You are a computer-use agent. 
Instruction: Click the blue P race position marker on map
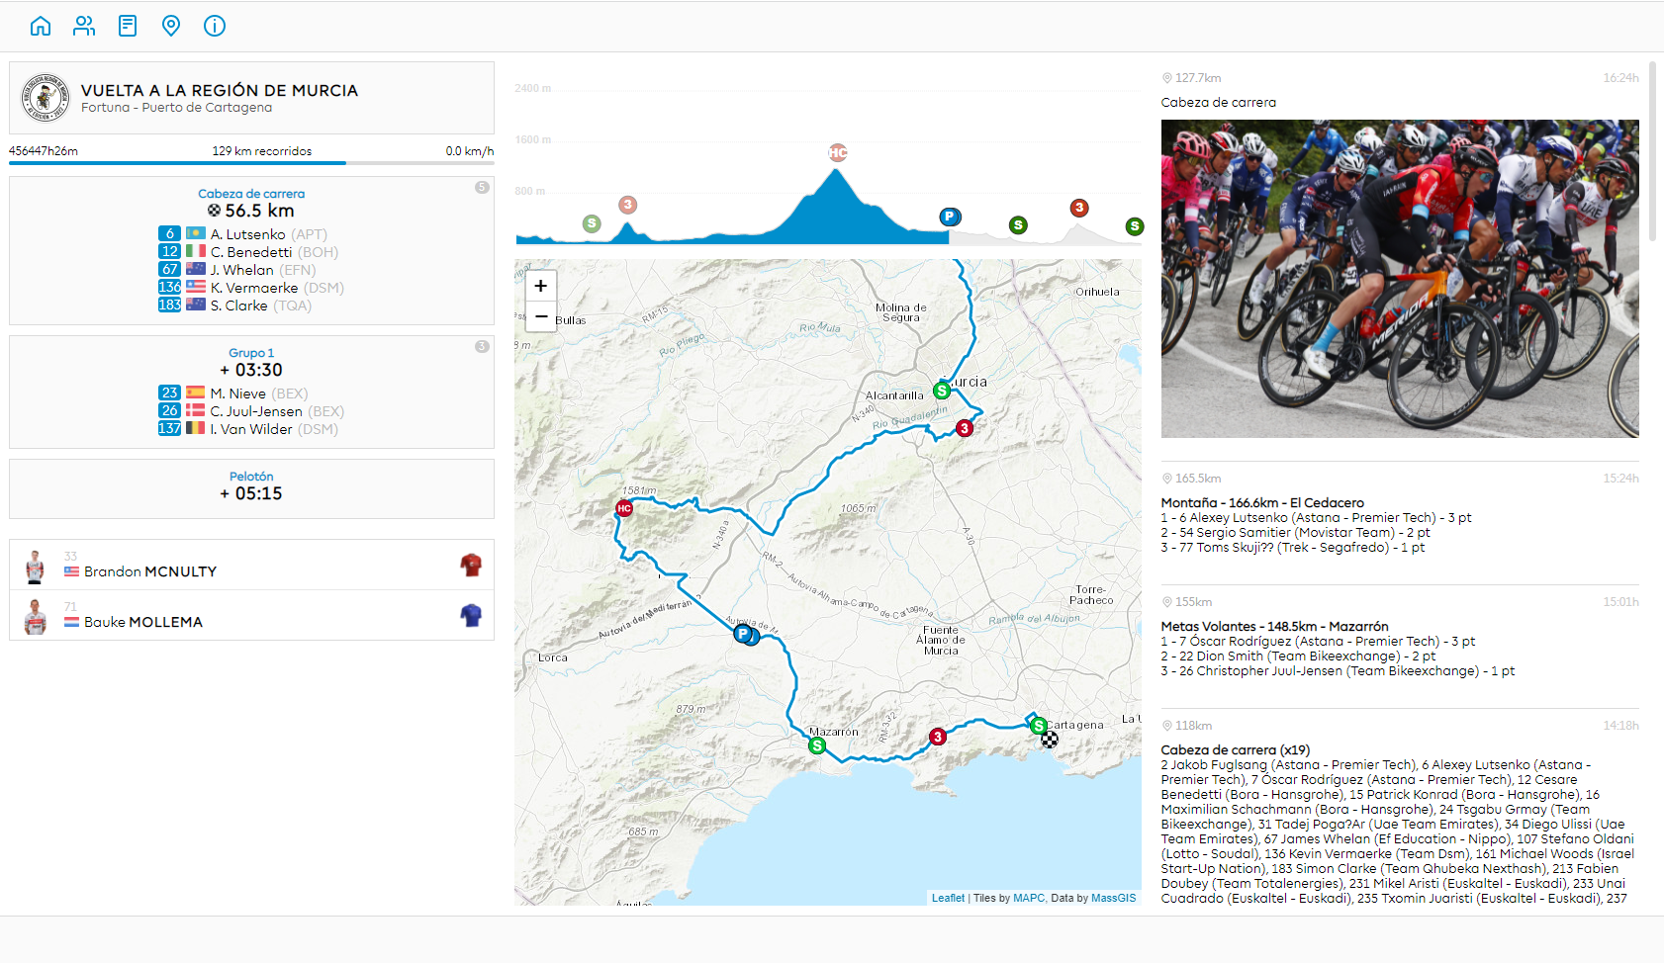coord(743,634)
